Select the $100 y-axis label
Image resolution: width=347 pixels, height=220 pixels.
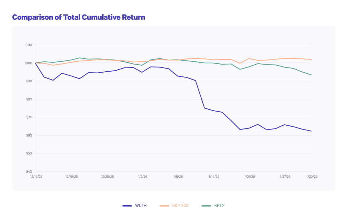[29, 63]
